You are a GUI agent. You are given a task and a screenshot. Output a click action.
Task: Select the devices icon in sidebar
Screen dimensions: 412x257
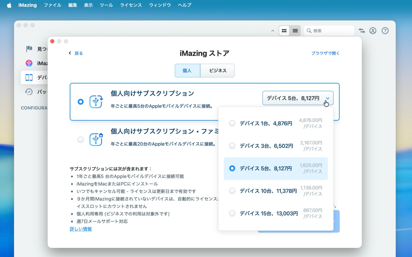29,77
